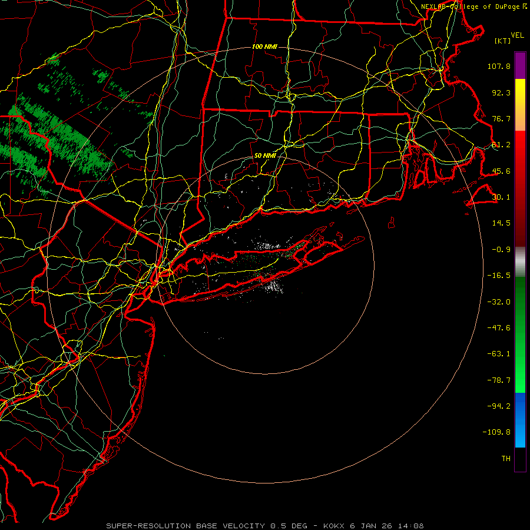The width and height of the screenshot is (530, 530).
Task: Select the 14.5 legend value
Action: click(501, 223)
